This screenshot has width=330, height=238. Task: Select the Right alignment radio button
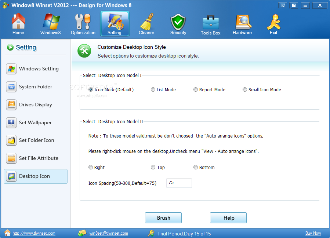coord(91,167)
